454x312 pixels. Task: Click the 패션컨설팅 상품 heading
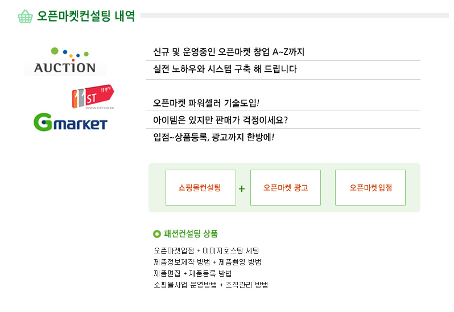[x=191, y=234]
